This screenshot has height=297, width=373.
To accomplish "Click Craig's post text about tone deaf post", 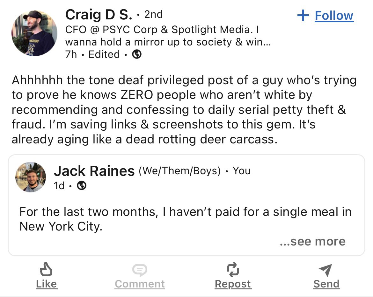I will click(184, 110).
